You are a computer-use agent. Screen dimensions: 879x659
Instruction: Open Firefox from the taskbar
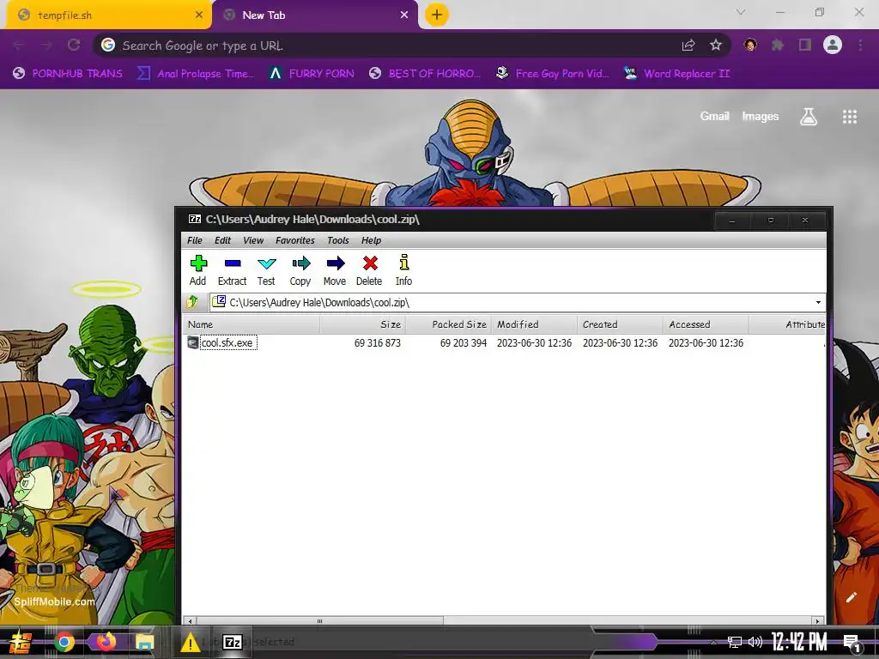click(x=106, y=641)
